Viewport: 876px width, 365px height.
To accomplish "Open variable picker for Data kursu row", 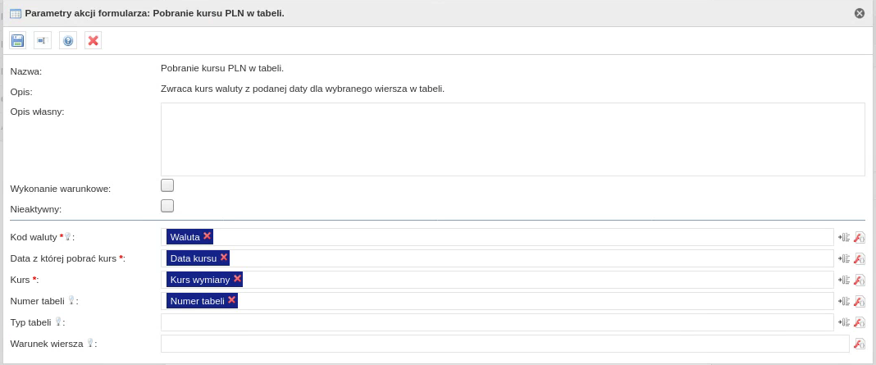I will point(844,258).
